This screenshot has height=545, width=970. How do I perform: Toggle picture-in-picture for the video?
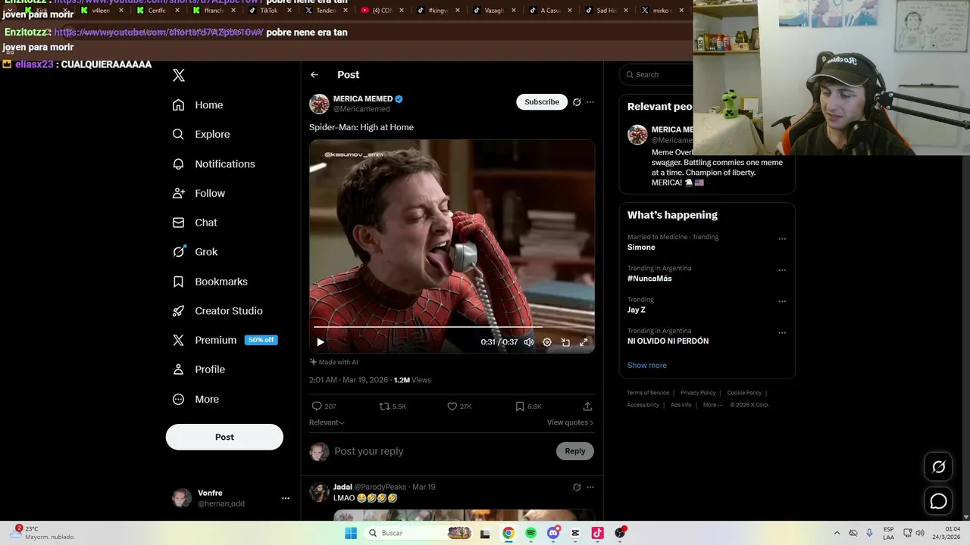tap(565, 342)
